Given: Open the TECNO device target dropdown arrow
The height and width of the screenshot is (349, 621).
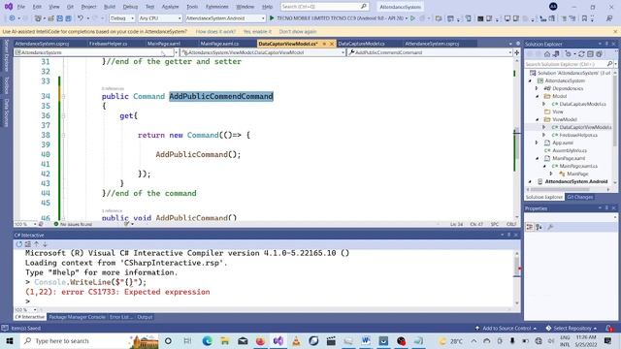Looking at the screenshot, I should [x=407, y=18].
